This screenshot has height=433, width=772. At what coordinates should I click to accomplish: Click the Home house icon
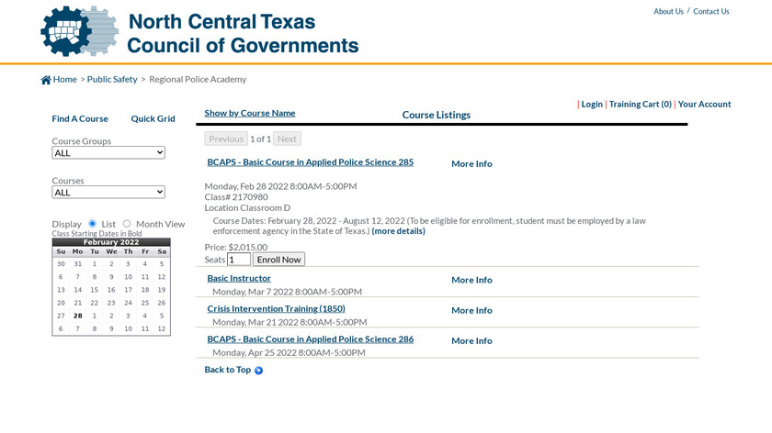46,80
